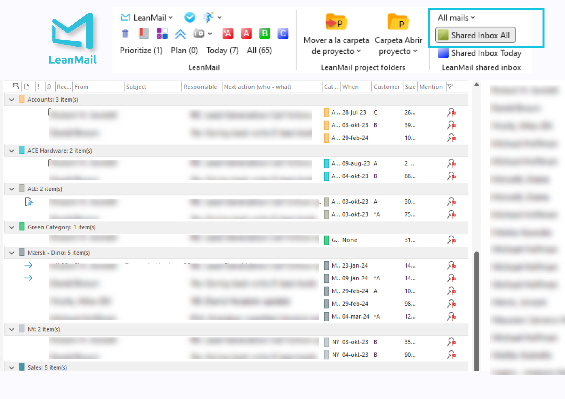Screen dimensions: 565x399
Task: Switch to the Today (7) view
Action: click(x=222, y=50)
